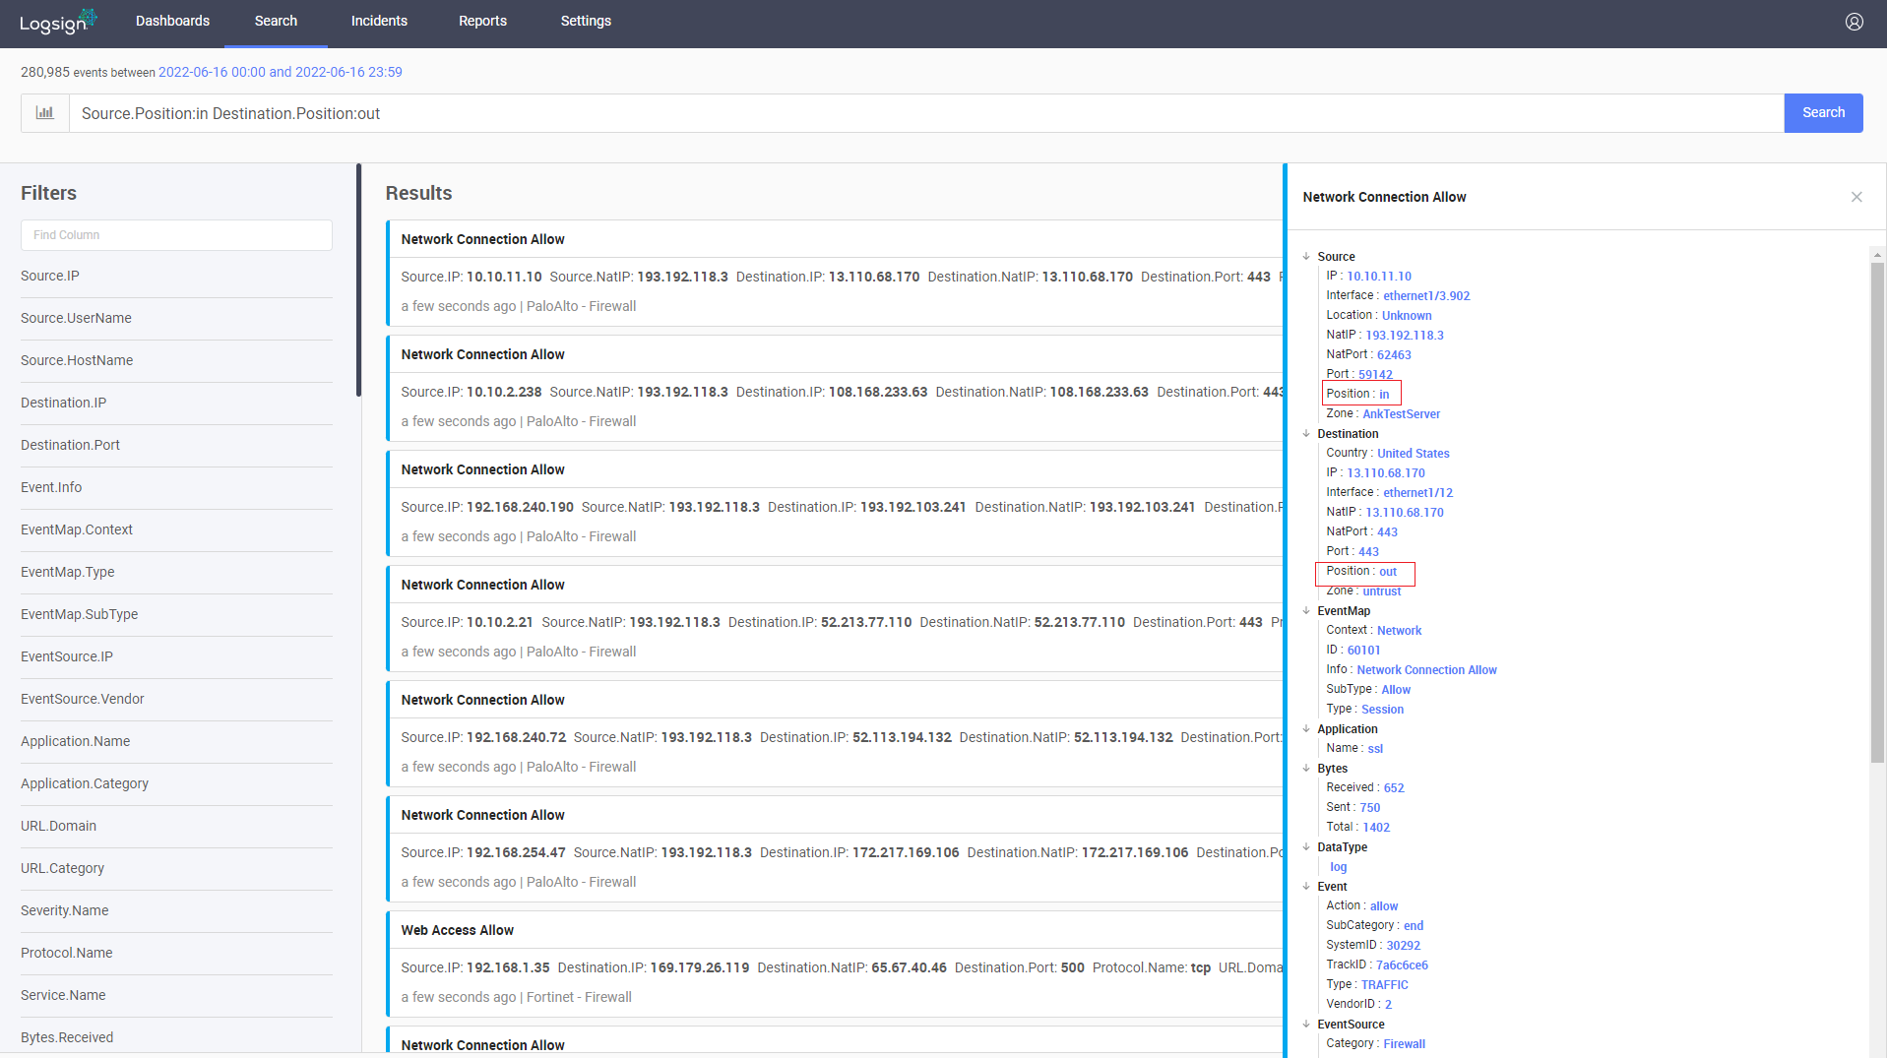
Task: Click Application Name value ssl
Action: pos(1375,749)
